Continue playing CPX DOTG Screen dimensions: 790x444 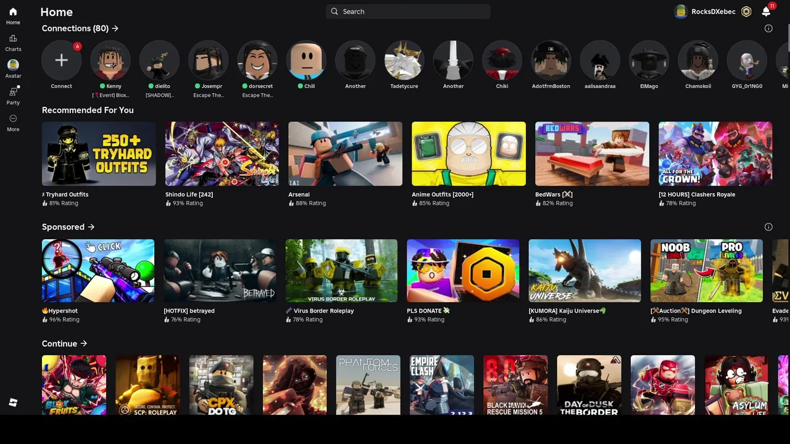[221, 385]
